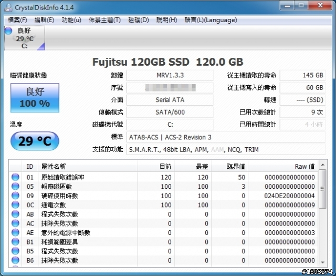
Task: Click the 29 °C temperature button
Action: [x=35, y=141]
